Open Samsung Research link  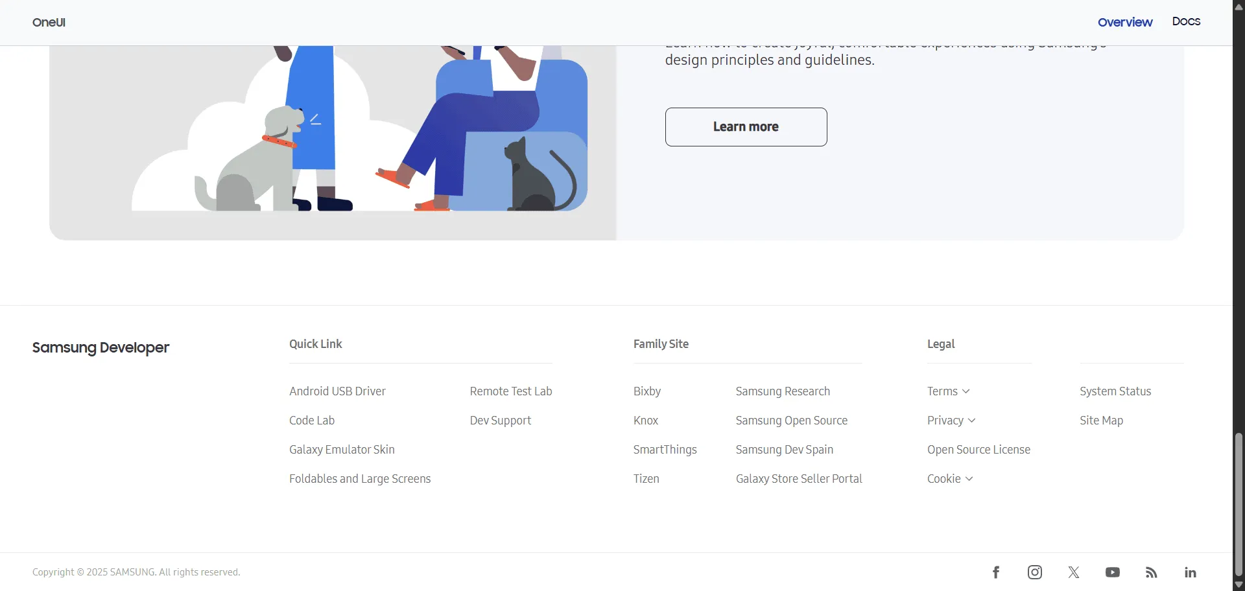click(x=783, y=391)
